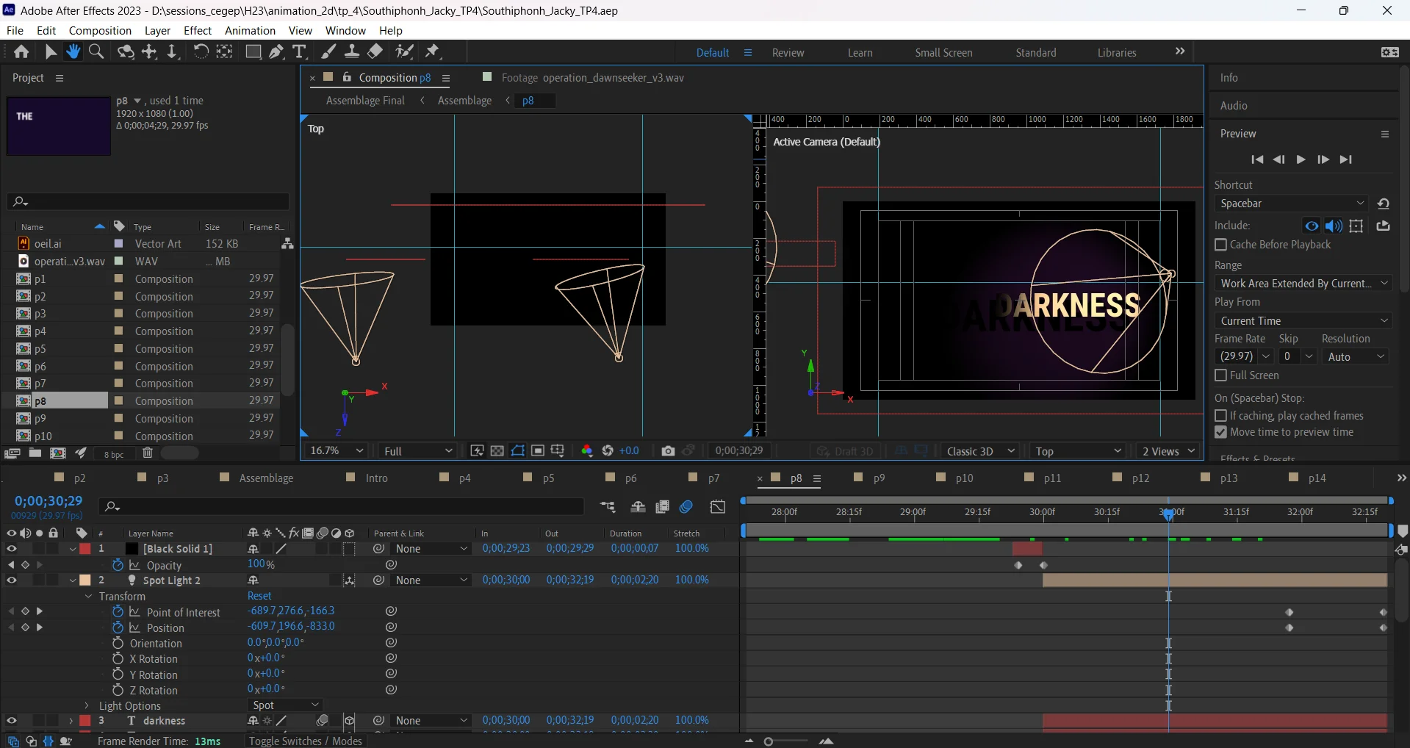Activate the Hand tool
This screenshot has width=1410, height=748.
point(73,51)
